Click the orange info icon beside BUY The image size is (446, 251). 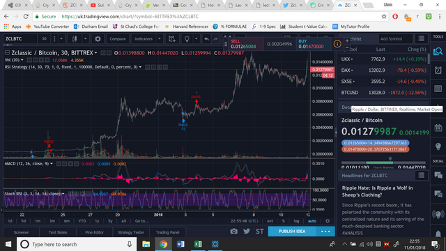pos(337,44)
